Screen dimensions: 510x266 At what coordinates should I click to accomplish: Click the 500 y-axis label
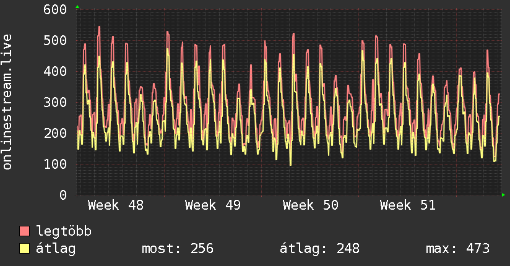pos(55,40)
